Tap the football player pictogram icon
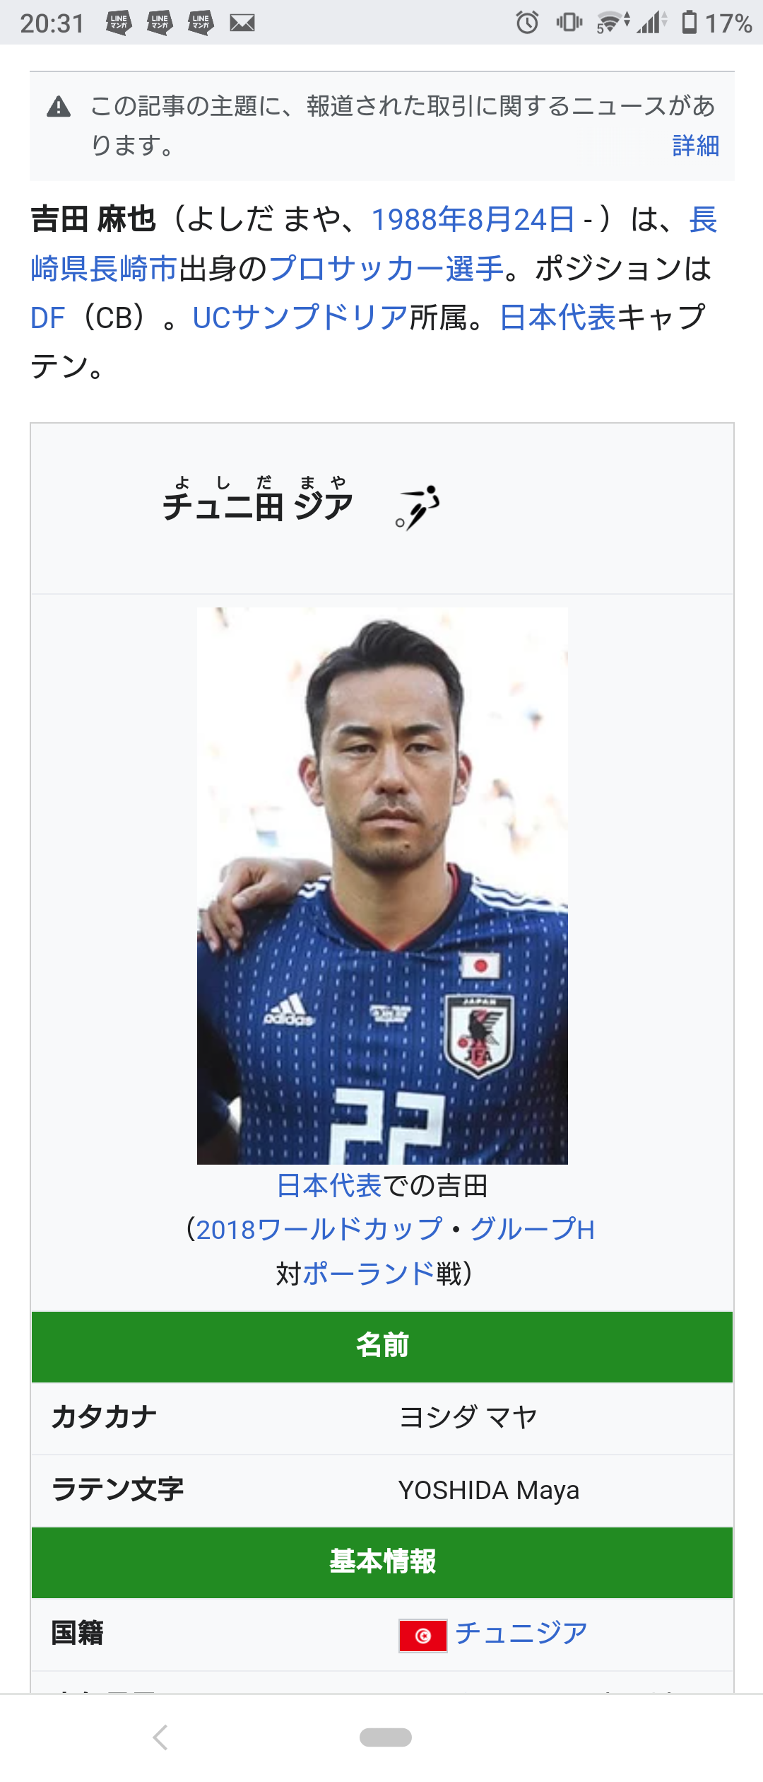This screenshot has width=763, height=1782. (x=418, y=507)
